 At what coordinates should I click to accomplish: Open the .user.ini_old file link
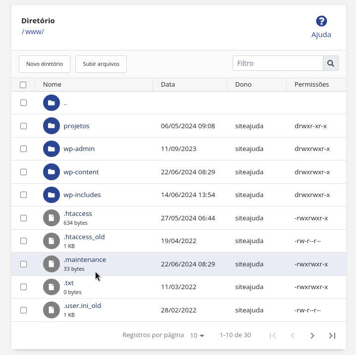[82, 306]
